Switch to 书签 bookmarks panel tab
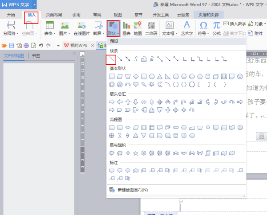Screen dimensions: 267x215 (36, 56)
